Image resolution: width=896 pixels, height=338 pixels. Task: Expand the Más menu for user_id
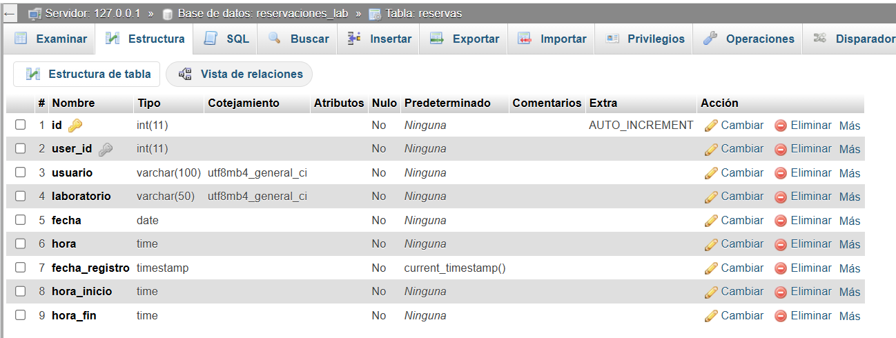[850, 149]
